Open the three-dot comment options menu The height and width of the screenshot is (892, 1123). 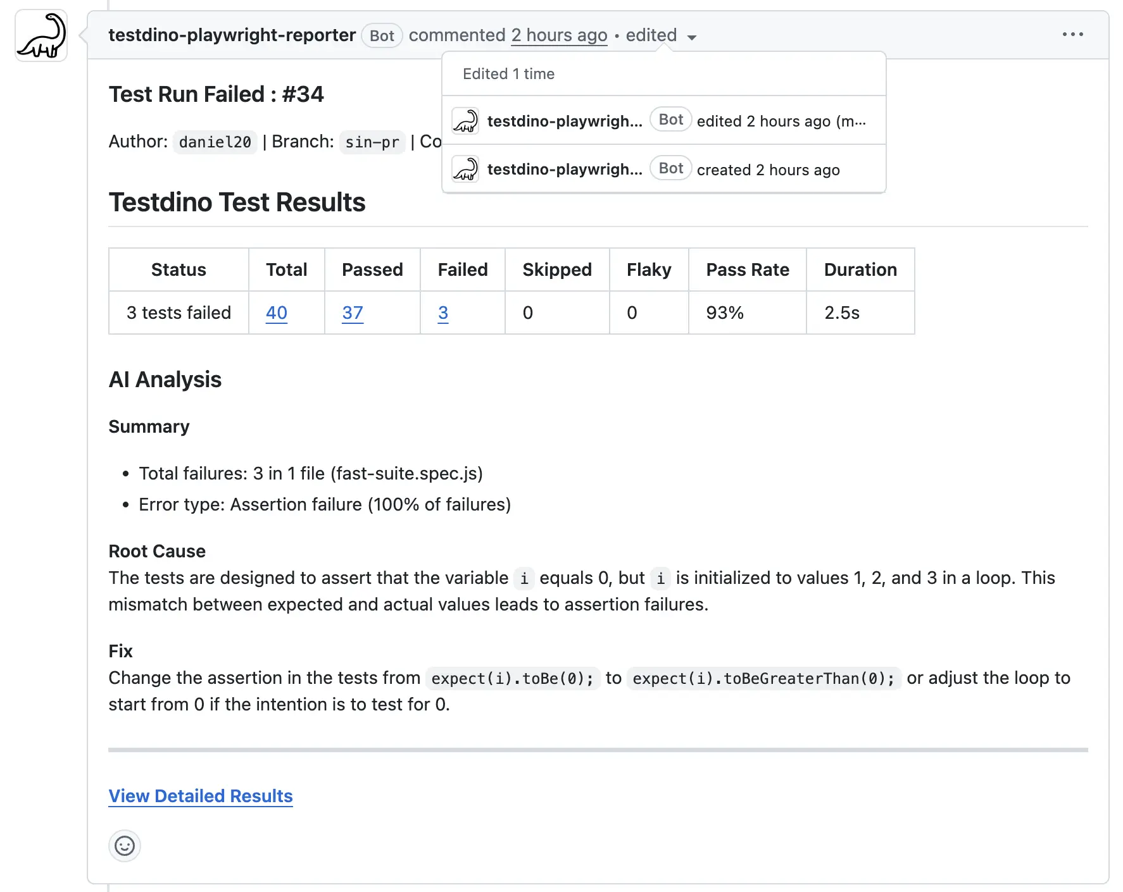coord(1072,35)
